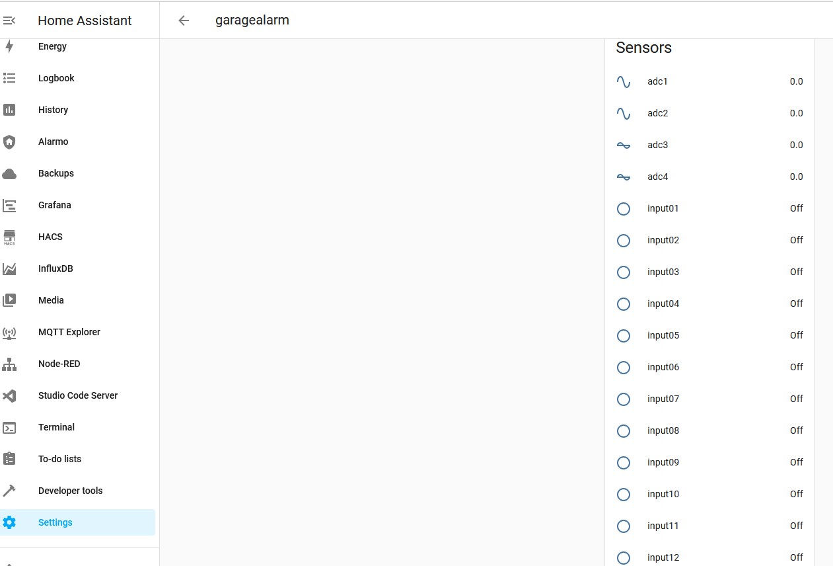Click the Terminal console icon
The width and height of the screenshot is (833, 566).
pos(9,427)
